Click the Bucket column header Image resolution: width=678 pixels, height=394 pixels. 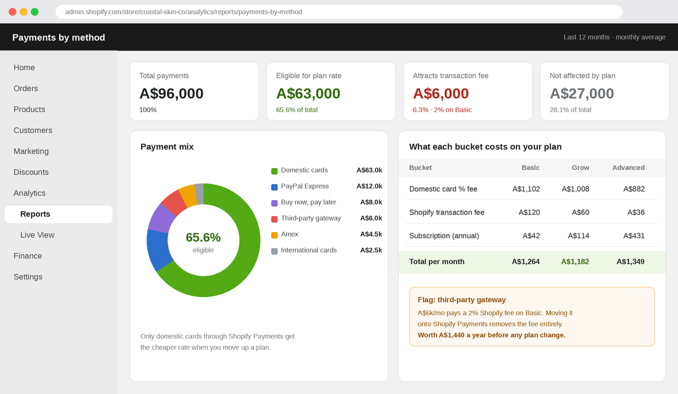[420, 167]
